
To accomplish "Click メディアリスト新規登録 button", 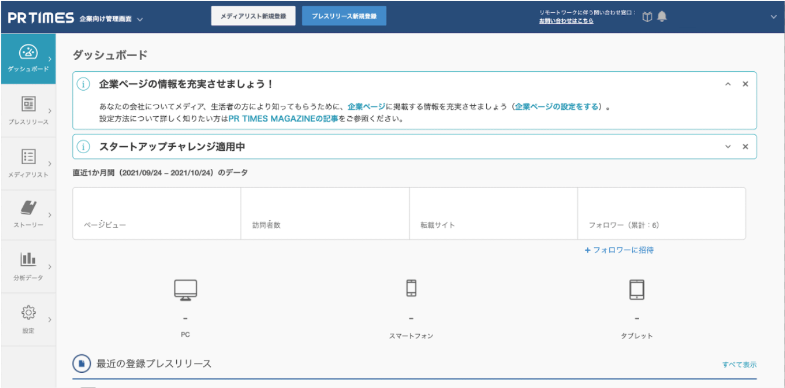I will [253, 16].
